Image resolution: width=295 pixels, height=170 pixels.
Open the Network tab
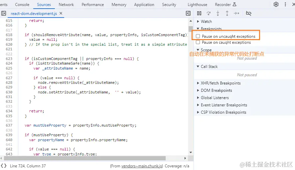(66, 5)
